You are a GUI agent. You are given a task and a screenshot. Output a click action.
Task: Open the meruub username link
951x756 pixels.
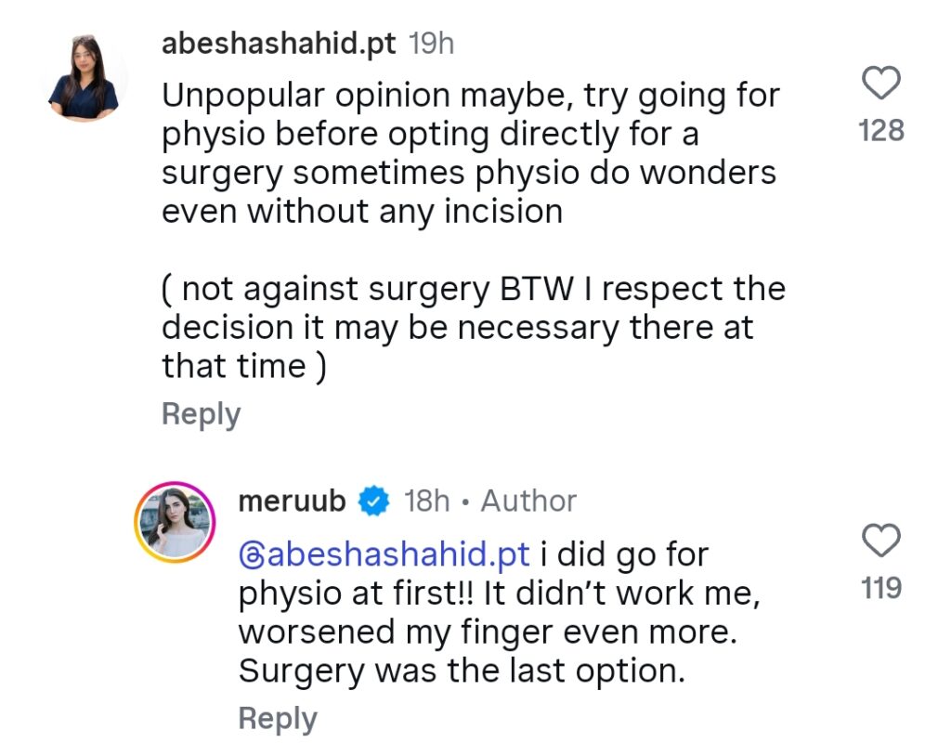pos(292,502)
